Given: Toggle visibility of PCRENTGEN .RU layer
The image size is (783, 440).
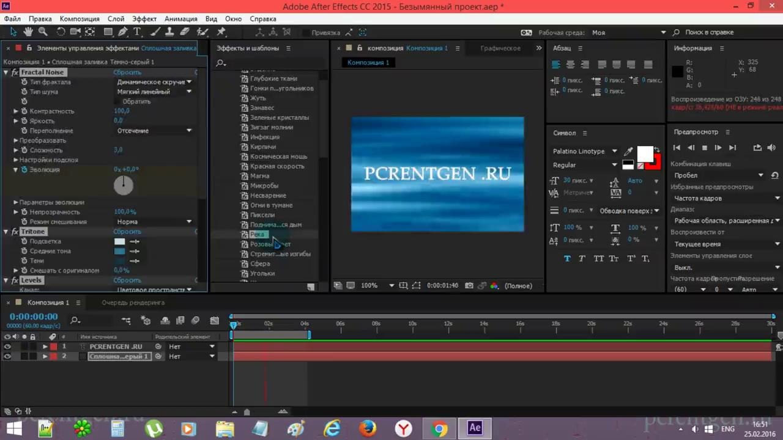Looking at the screenshot, I should tap(7, 346).
